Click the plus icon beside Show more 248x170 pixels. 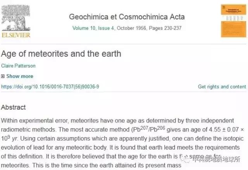pyautogui.click(x=3, y=76)
